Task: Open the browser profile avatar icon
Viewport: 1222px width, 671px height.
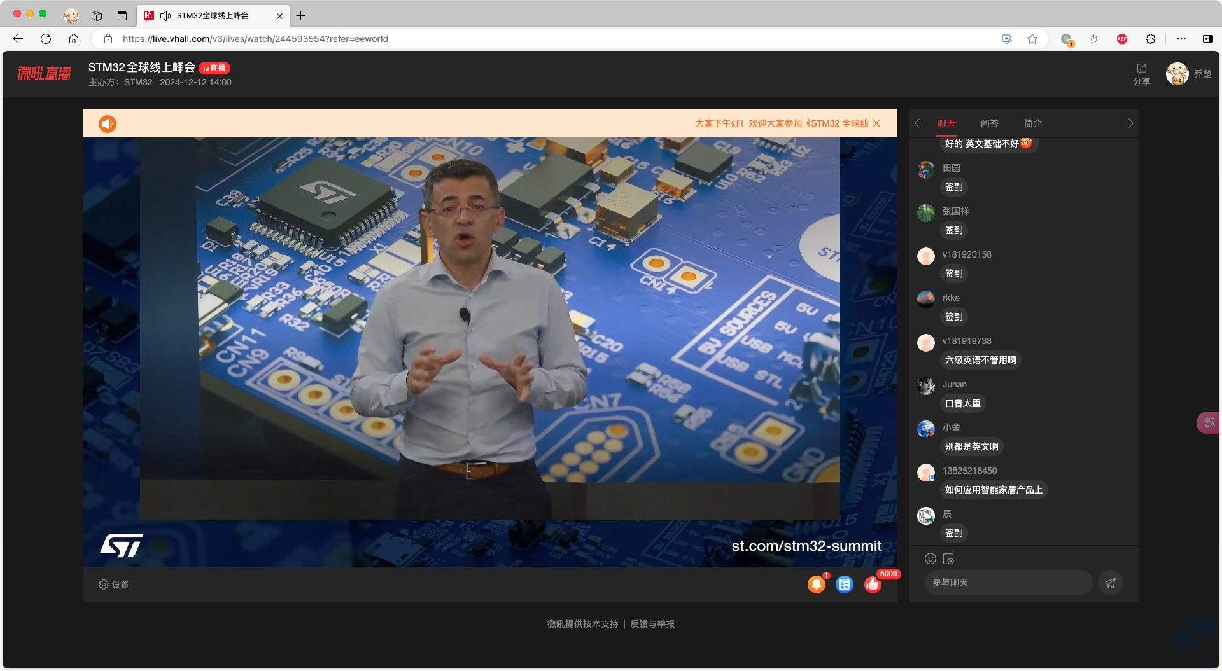Action: [x=71, y=16]
